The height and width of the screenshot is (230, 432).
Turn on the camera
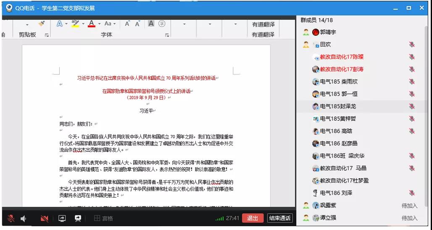(x=44, y=218)
